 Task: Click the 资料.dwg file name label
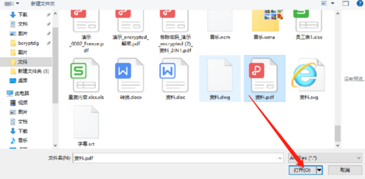[x=220, y=97]
